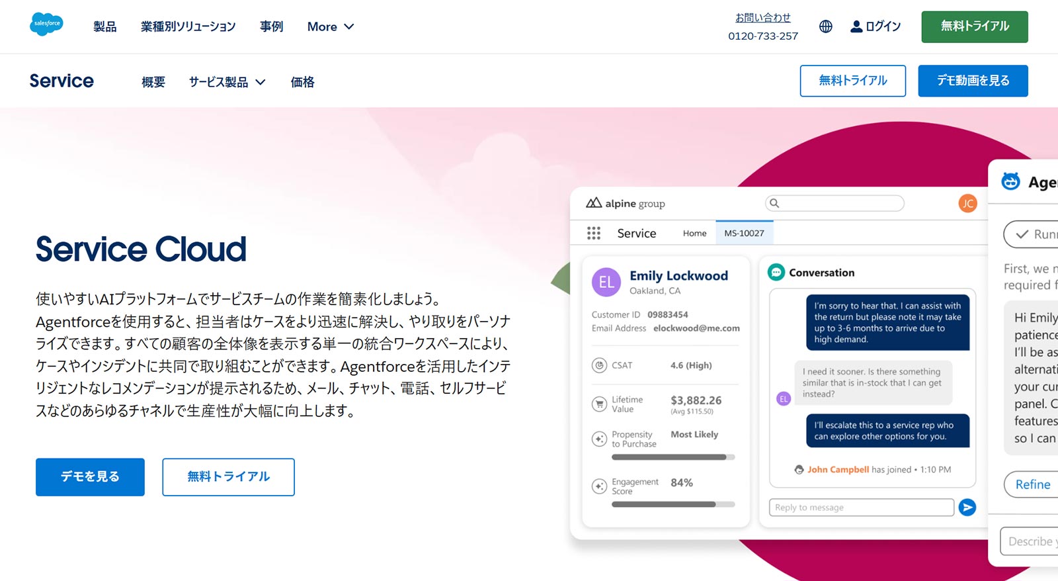Click the green 無料トライアル button
The image size is (1058, 581).
point(975,26)
